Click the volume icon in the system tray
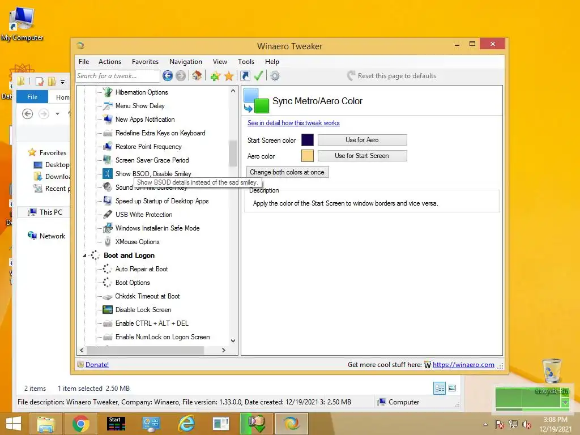 (526, 424)
